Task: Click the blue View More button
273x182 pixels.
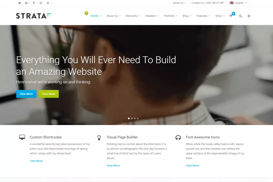Action: point(26,94)
